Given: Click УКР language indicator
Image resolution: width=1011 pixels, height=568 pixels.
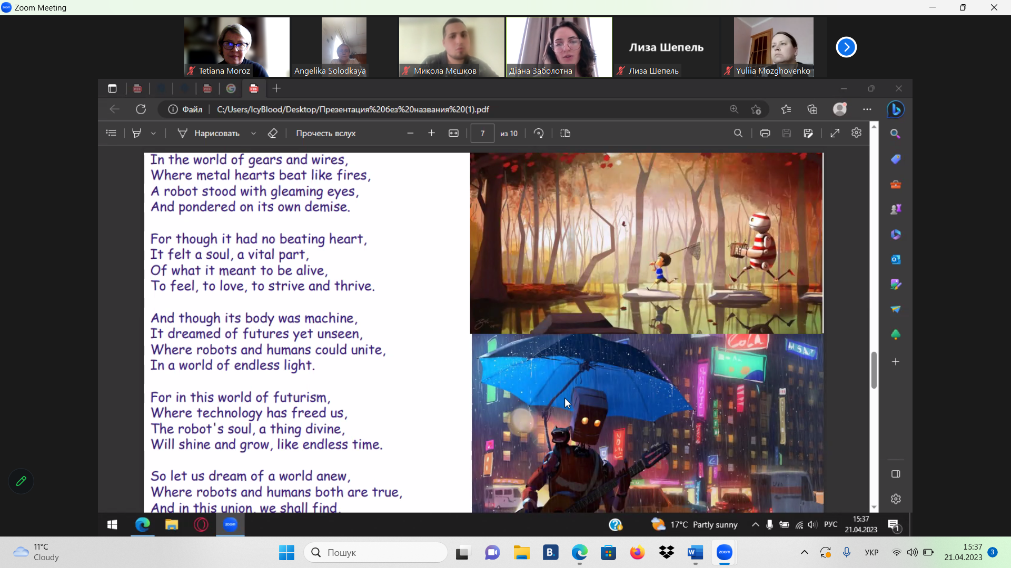Looking at the screenshot, I should (871, 552).
